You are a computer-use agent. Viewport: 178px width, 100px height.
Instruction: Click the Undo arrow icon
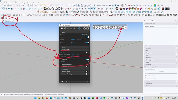tap(23, 5)
